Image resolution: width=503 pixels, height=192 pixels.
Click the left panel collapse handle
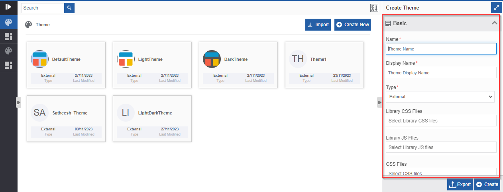click(x=18, y=102)
